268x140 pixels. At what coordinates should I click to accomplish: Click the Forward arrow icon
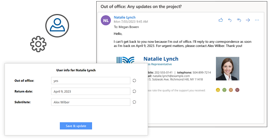pos(248,20)
